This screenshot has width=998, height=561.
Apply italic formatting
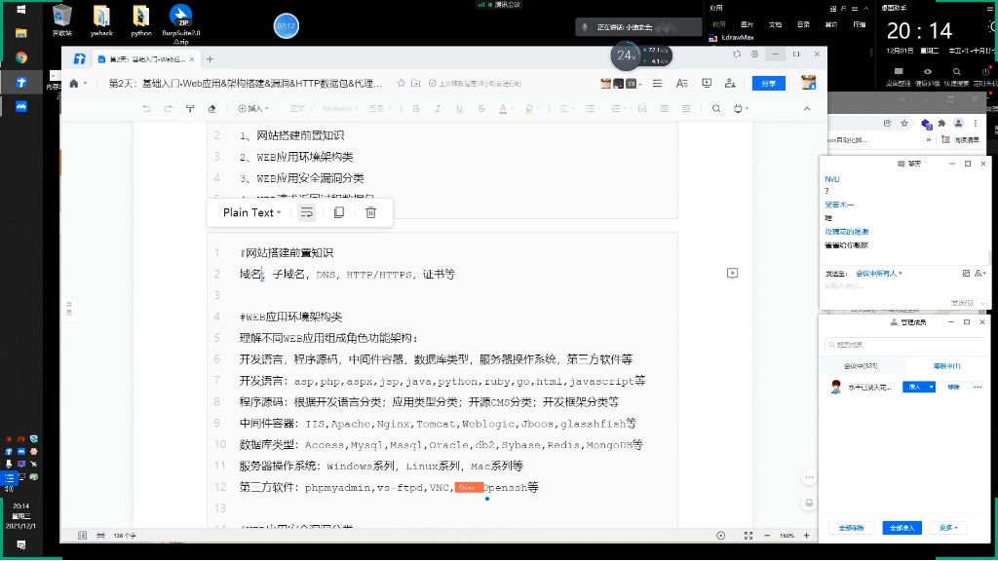[438, 109]
